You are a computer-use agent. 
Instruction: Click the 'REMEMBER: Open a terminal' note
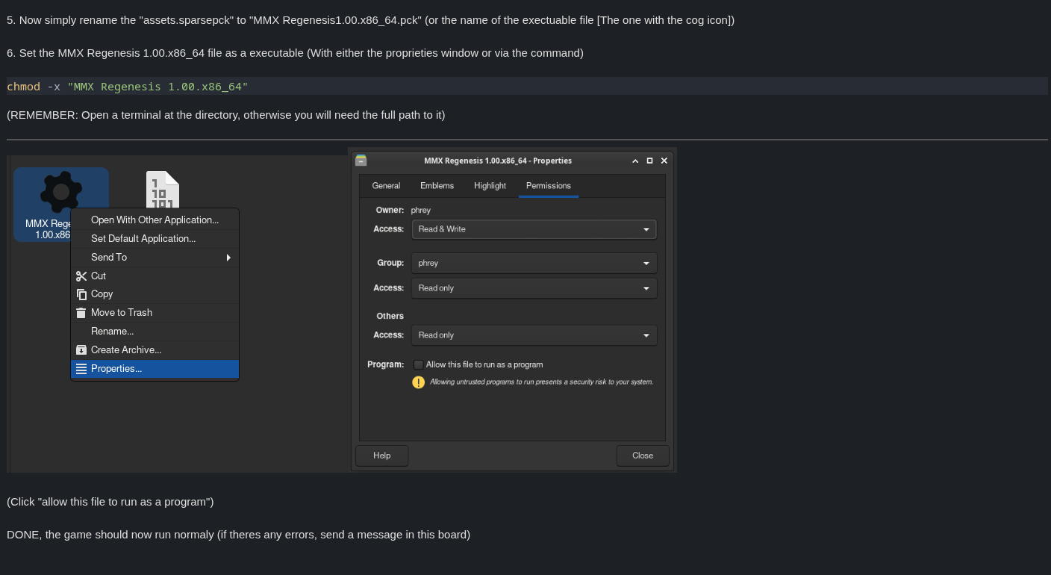coord(225,115)
